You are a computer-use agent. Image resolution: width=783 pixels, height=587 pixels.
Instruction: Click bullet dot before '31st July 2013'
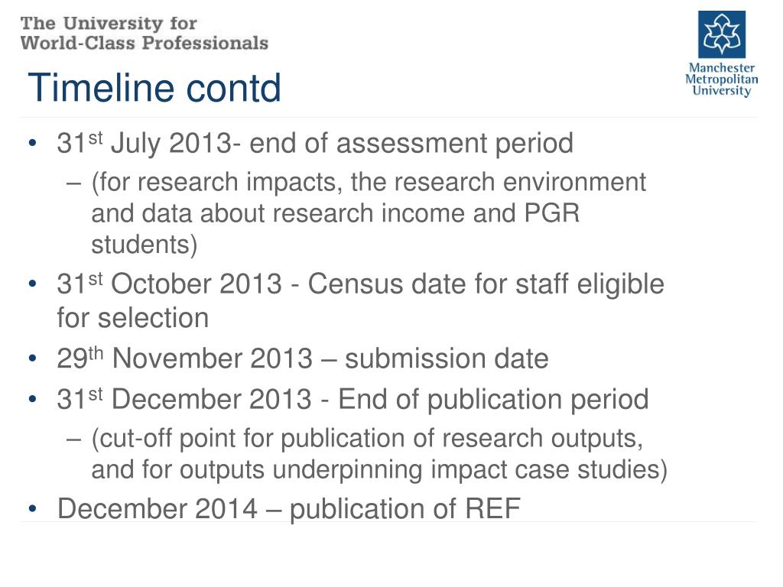(32, 144)
